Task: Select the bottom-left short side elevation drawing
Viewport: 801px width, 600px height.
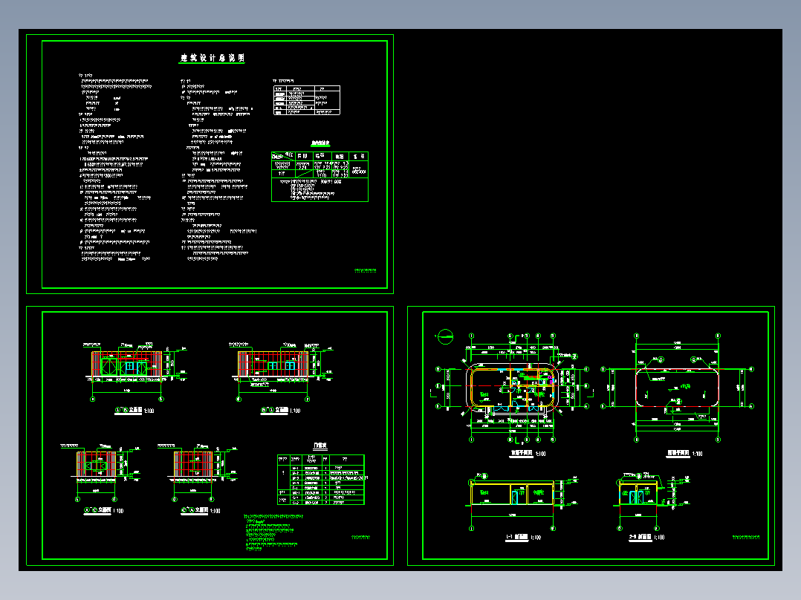Action: [100, 473]
